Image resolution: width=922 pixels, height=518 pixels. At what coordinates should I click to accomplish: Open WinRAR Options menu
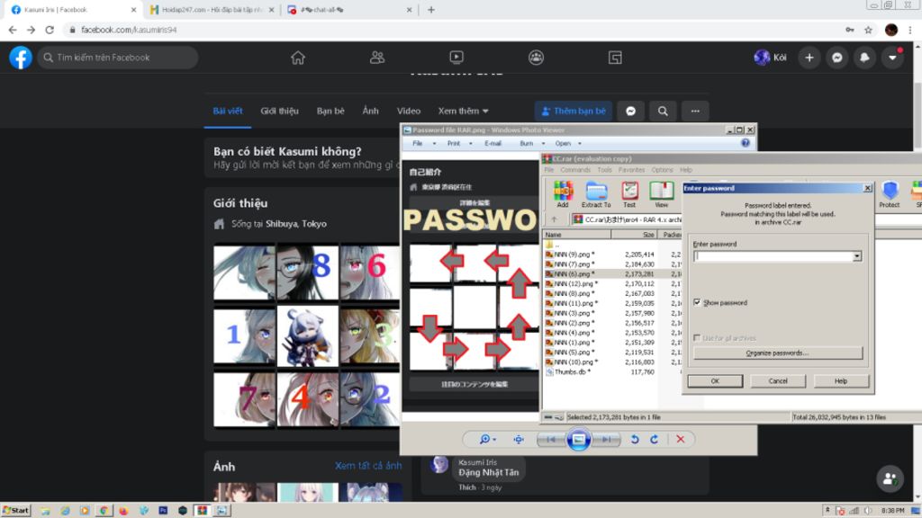(662, 170)
